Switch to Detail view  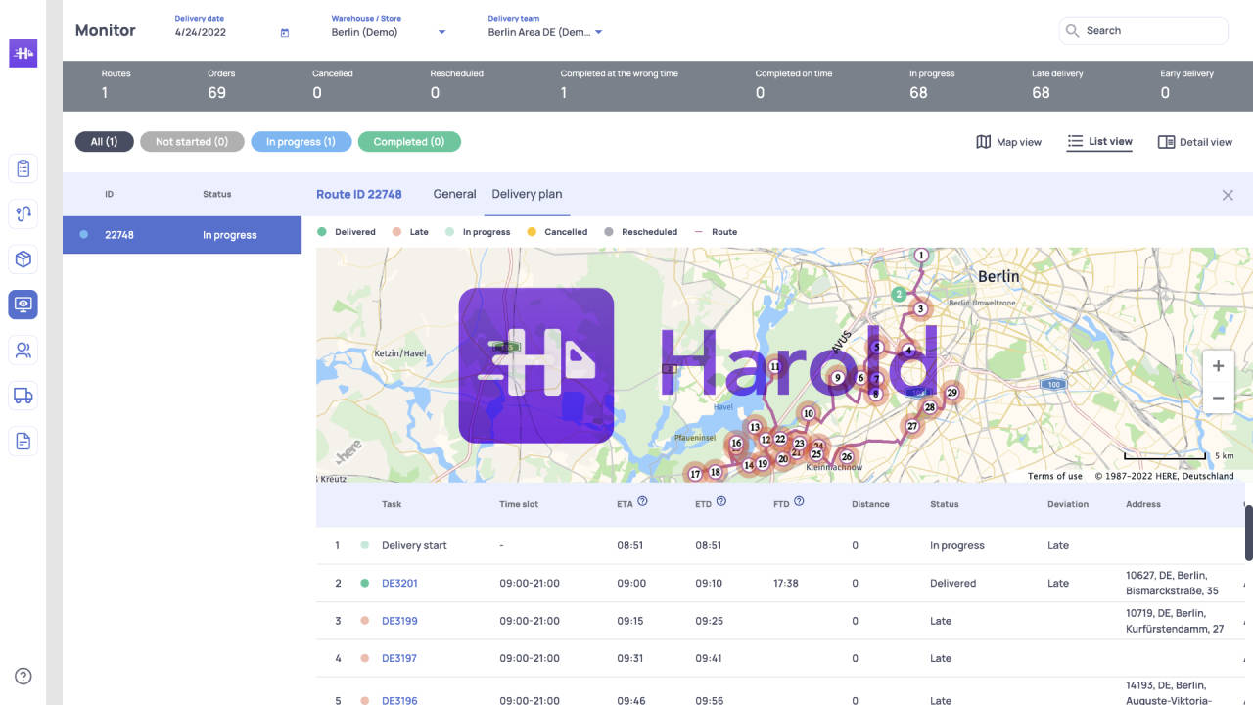[x=1194, y=141]
